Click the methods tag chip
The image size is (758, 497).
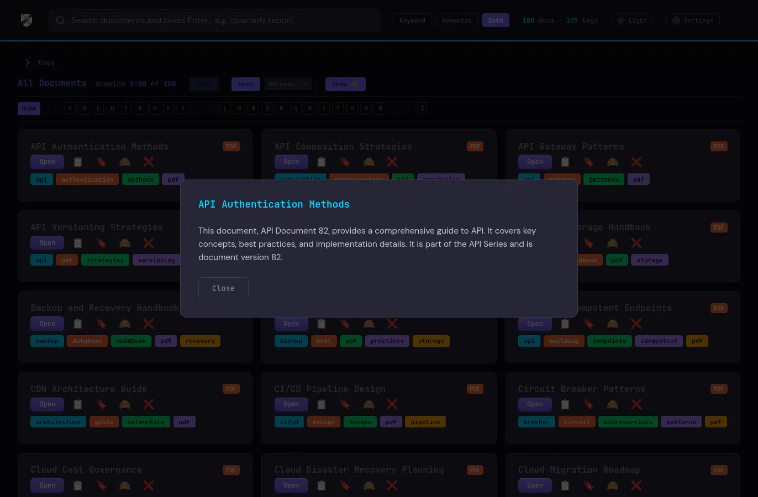point(140,179)
